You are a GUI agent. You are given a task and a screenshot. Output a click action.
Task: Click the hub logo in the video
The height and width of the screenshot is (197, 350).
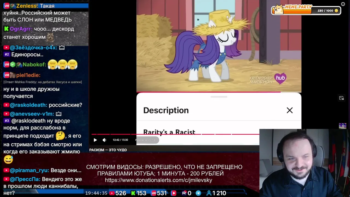(280, 78)
